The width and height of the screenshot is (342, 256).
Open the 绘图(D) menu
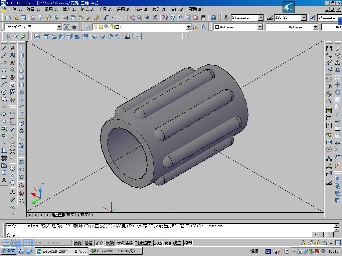tap(124, 9)
